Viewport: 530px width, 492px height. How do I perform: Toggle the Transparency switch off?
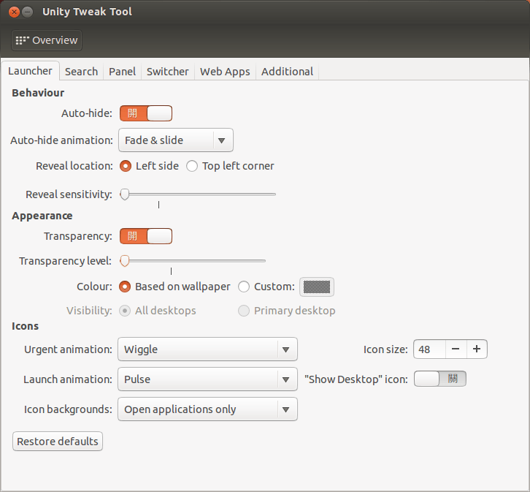(x=146, y=236)
